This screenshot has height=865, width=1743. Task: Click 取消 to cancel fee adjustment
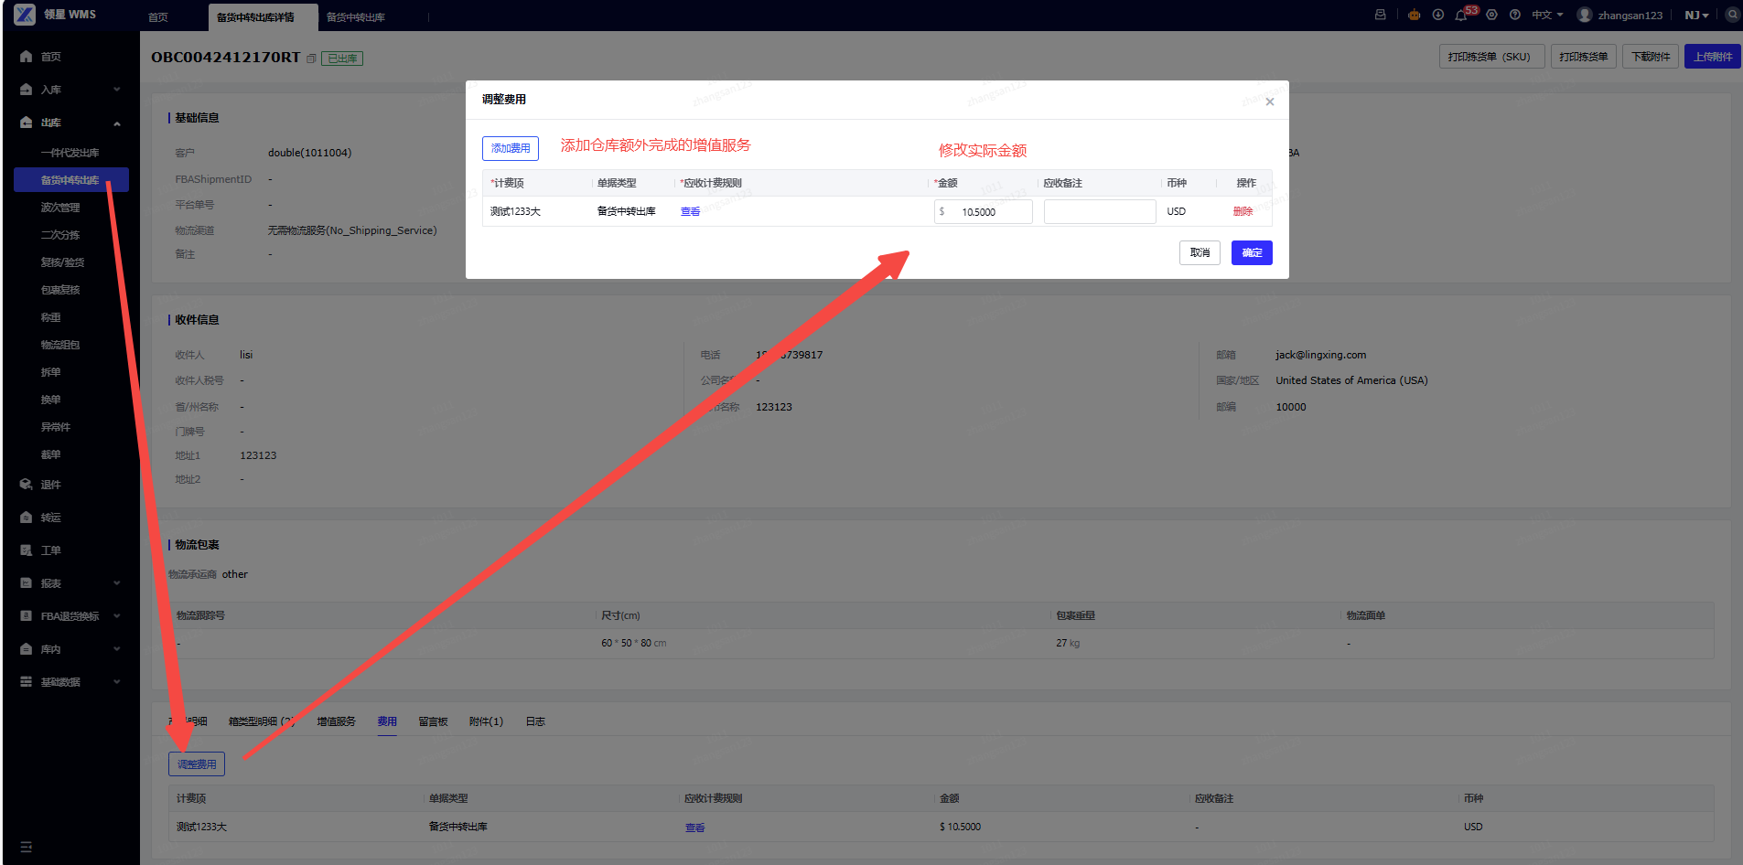(1200, 252)
